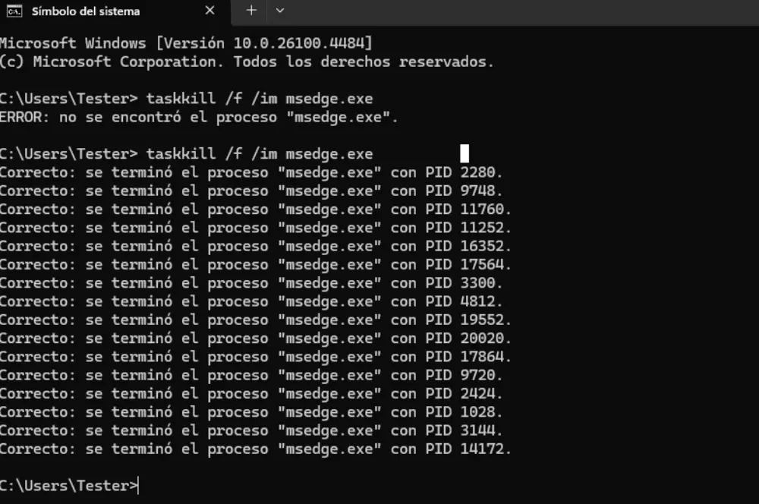Click the Microsoft Corporation copyright line
This screenshot has height=504, width=759.
tap(247, 61)
